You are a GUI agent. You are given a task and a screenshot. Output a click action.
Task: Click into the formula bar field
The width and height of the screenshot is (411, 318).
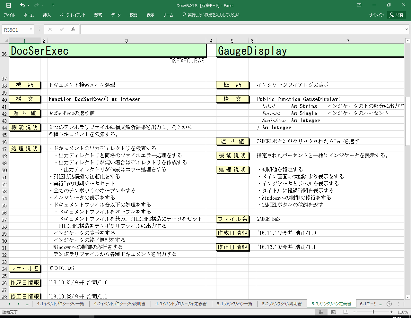242,29
